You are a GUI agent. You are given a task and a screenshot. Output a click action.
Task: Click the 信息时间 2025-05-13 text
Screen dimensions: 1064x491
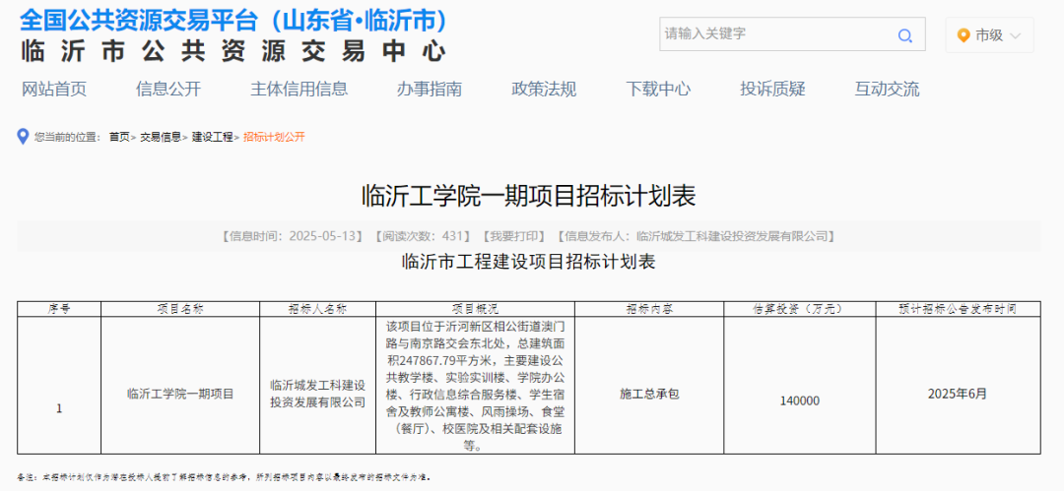point(294,236)
